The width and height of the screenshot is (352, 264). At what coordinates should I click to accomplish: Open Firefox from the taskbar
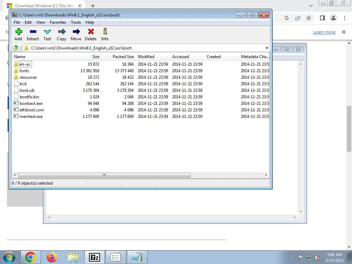52,257
